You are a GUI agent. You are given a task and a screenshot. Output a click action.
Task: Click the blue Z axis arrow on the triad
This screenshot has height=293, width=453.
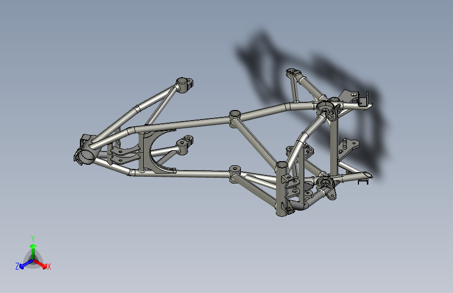click(27, 264)
